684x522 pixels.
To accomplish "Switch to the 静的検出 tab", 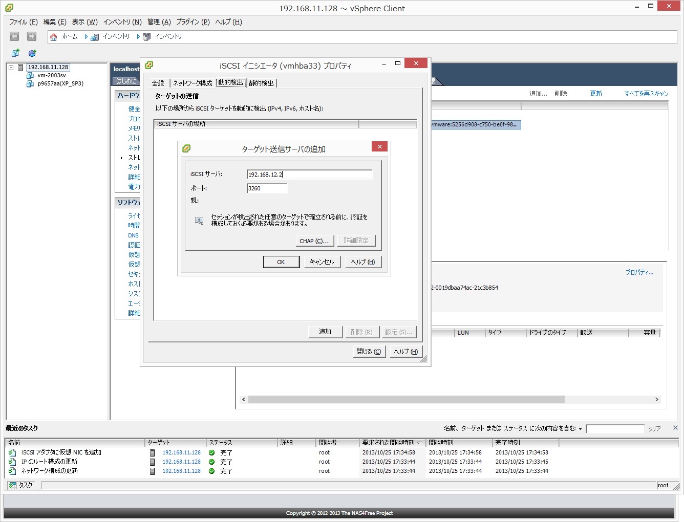I will coord(262,83).
